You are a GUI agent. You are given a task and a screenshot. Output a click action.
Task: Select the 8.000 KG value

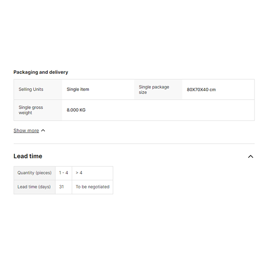pyautogui.click(x=76, y=110)
